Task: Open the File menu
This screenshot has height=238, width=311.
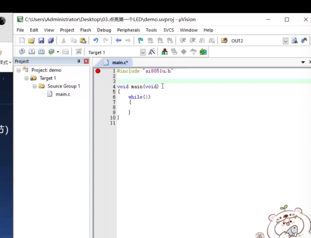Action: 20,30
